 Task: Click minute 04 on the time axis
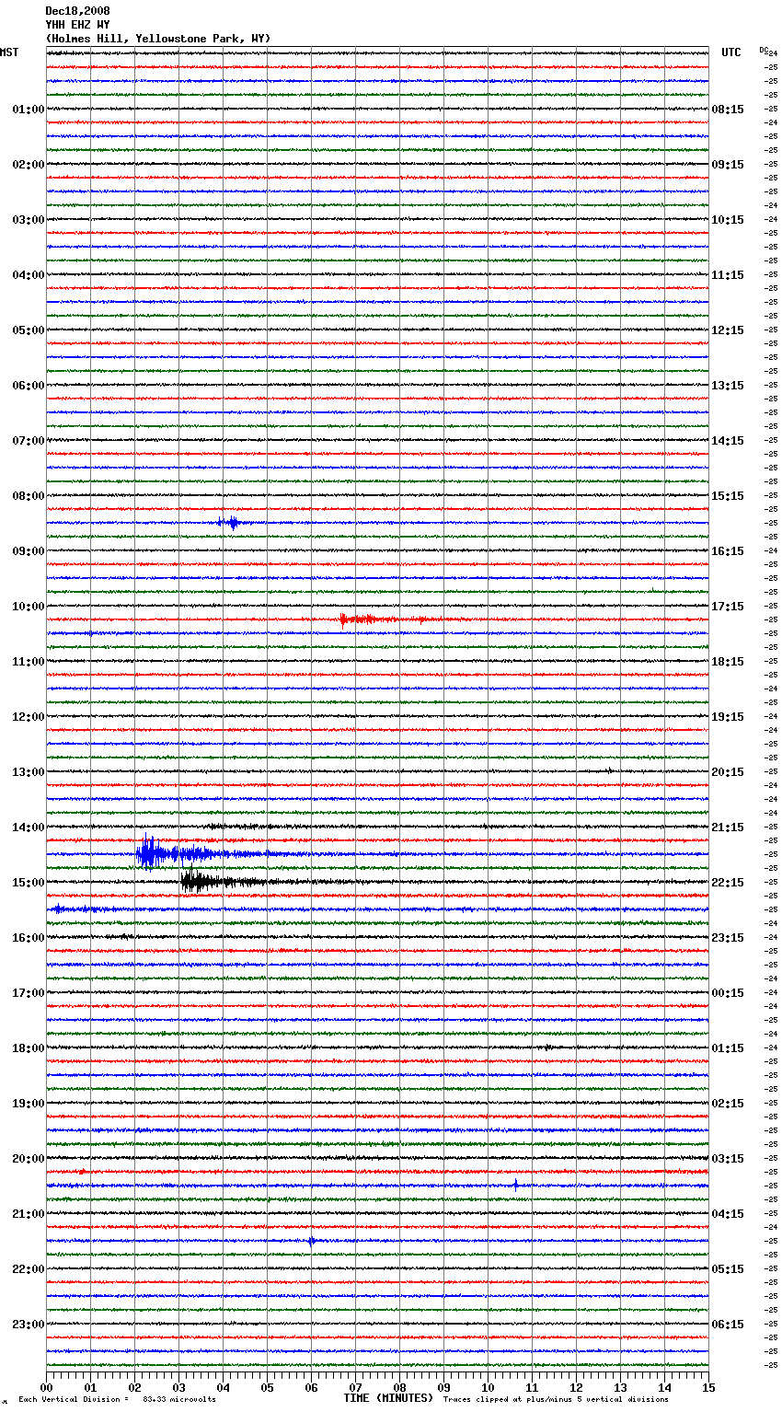pos(224,1387)
